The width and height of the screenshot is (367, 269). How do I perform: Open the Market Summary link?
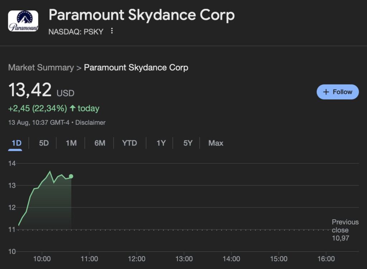click(x=41, y=68)
